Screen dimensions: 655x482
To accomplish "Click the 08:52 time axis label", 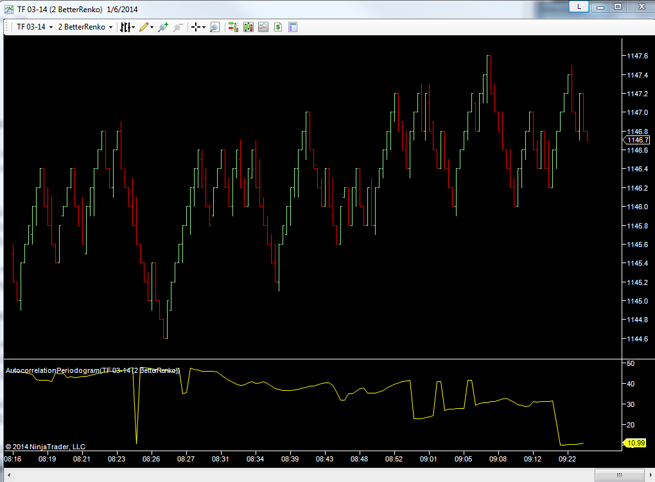I will click(394, 459).
